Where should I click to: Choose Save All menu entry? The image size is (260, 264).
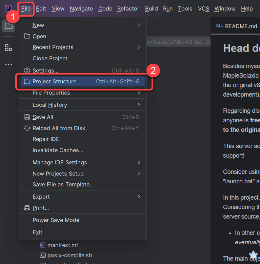pos(83,117)
